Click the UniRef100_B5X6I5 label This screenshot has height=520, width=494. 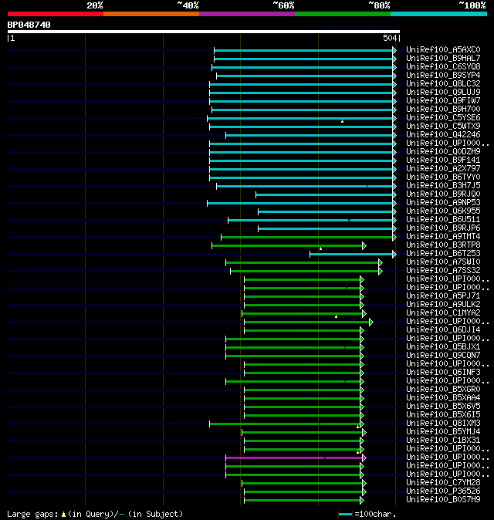[x=443, y=415]
